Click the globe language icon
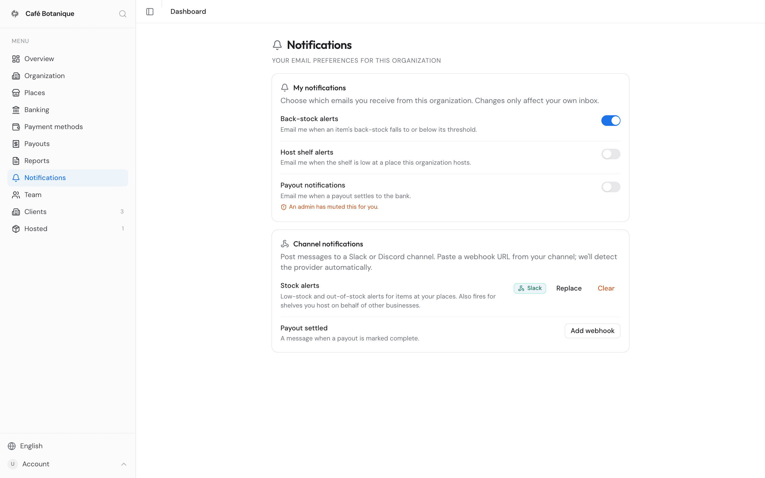 [x=12, y=446]
